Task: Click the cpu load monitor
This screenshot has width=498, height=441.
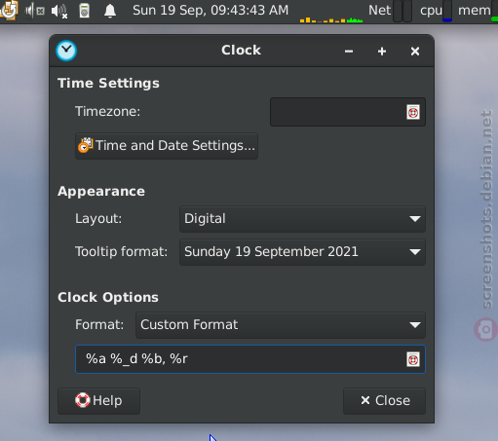Action: [x=436, y=11]
